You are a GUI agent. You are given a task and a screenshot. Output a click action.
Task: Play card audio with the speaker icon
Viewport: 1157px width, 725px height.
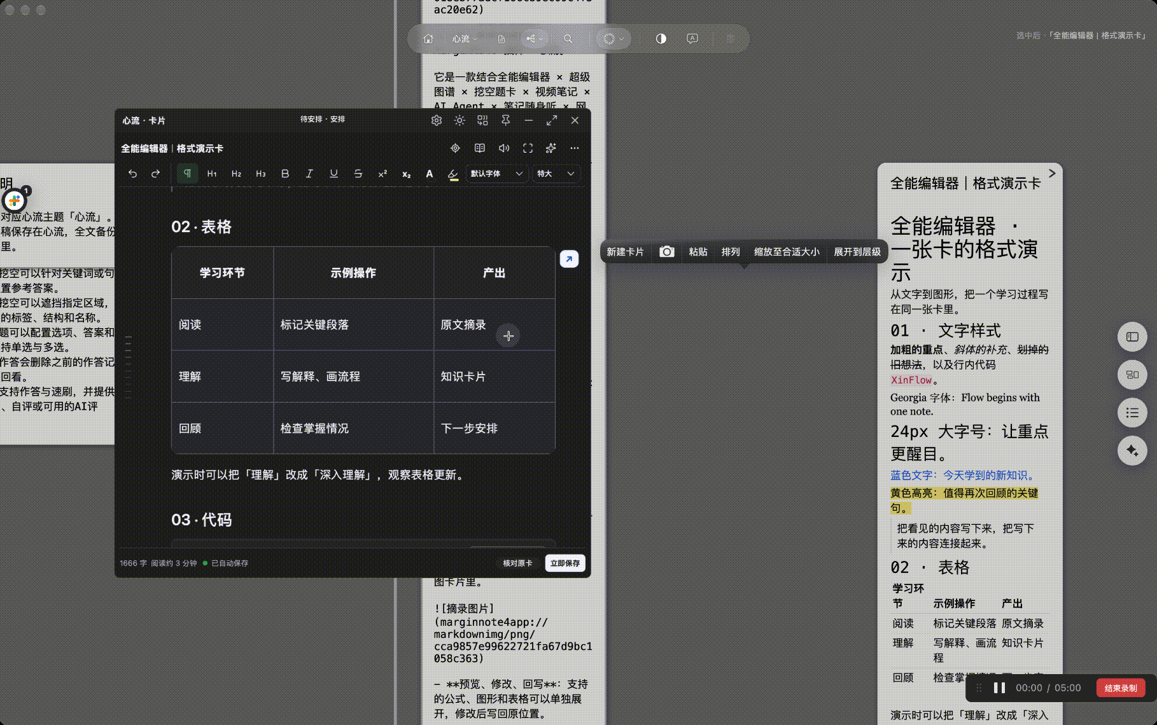tap(504, 148)
